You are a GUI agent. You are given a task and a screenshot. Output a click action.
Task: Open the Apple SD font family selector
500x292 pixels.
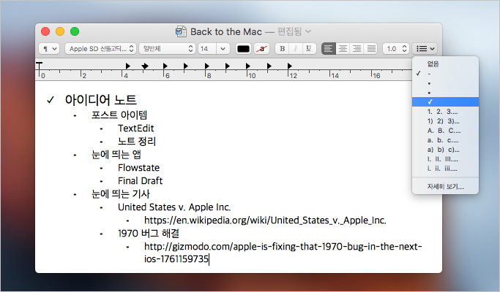click(101, 49)
